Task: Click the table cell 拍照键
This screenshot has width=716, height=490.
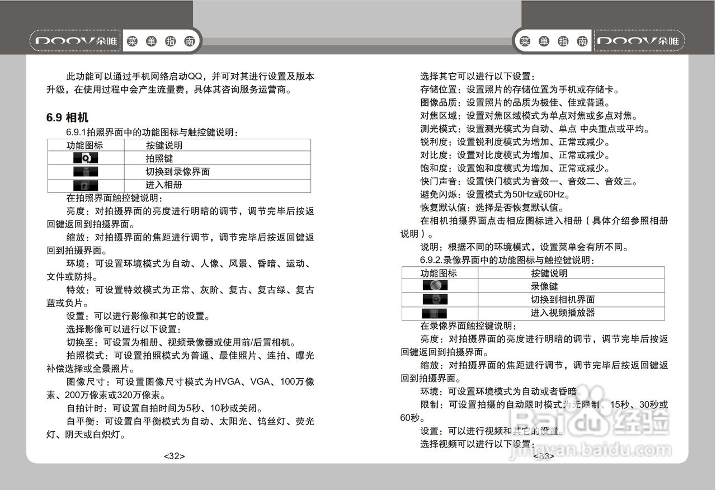Action: [x=159, y=158]
